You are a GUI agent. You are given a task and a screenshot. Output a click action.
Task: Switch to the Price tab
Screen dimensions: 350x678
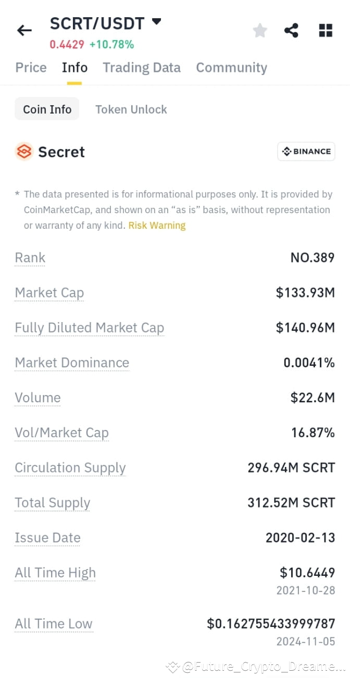coord(30,67)
